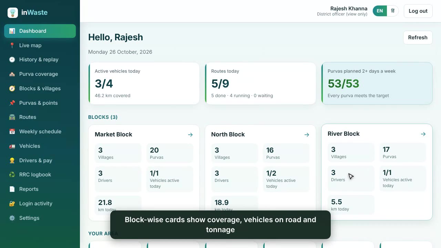Select the Active vehicles today card
441x248 pixels.
coord(144,83)
